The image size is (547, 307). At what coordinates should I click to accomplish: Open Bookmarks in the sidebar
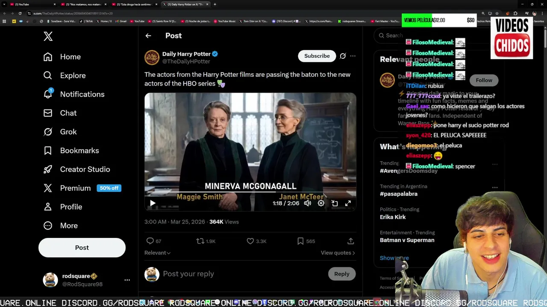coord(71,151)
